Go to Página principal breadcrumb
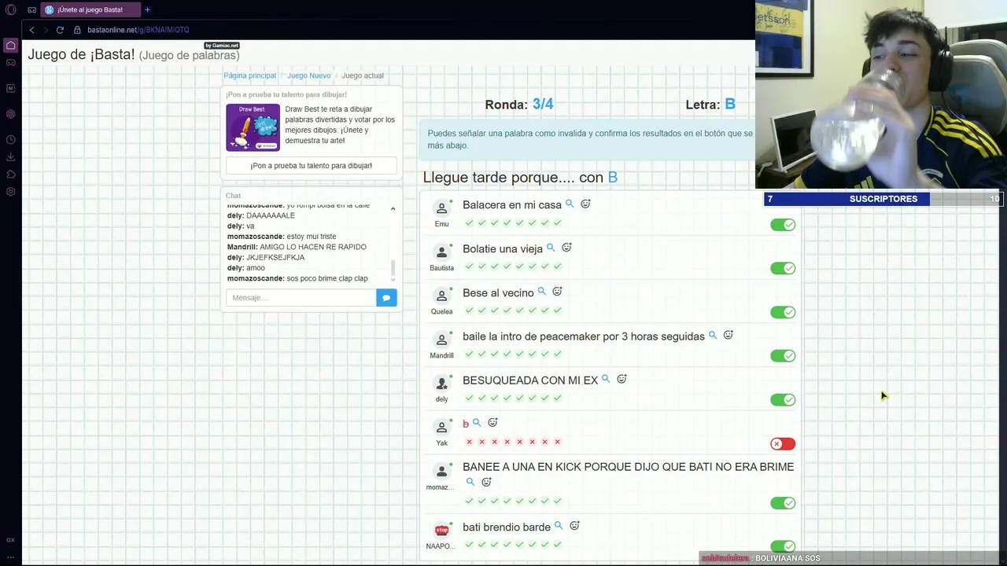Screen dimensions: 1007x566 point(249,75)
